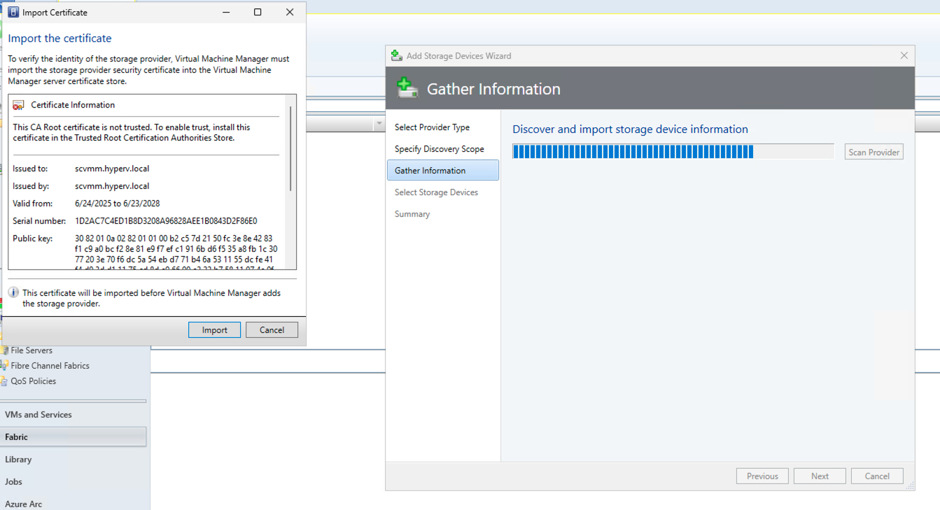The image size is (940, 510).
Task: Click Next in the storage wizard
Action: point(820,476)
